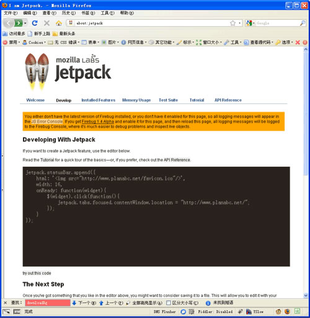Expand the Cookies toolbar menu
310x318 pixels.
click(34, 42)
